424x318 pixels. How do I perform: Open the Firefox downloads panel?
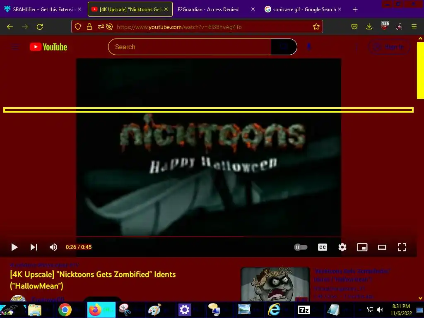pos(369,26)
